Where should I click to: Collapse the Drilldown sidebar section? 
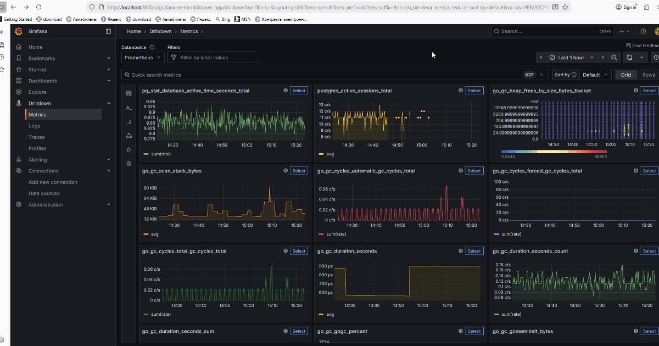point(109,103)
